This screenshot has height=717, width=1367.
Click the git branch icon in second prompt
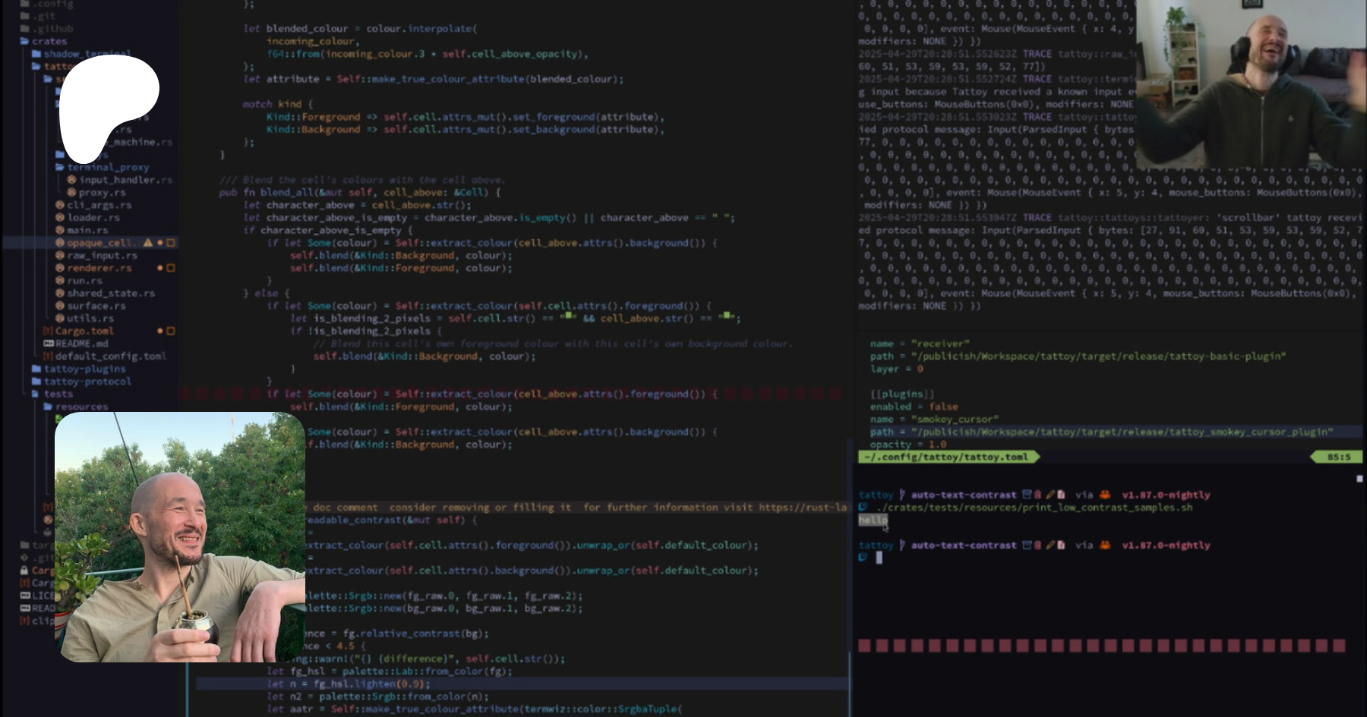tap(901, 545)
